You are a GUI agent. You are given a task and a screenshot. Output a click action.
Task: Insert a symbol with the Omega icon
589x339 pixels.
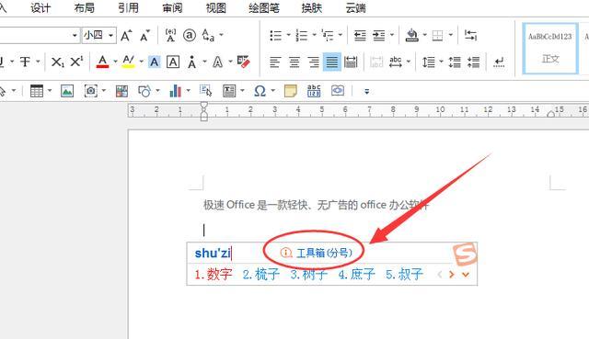[x=260, y=91]
